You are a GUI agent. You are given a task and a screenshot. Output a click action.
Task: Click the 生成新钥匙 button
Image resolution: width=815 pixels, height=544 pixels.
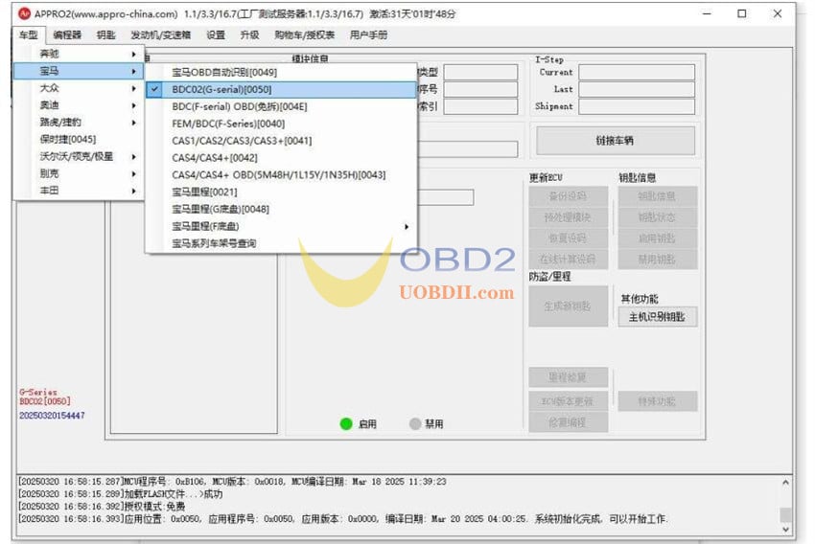[x=569, y=306]
